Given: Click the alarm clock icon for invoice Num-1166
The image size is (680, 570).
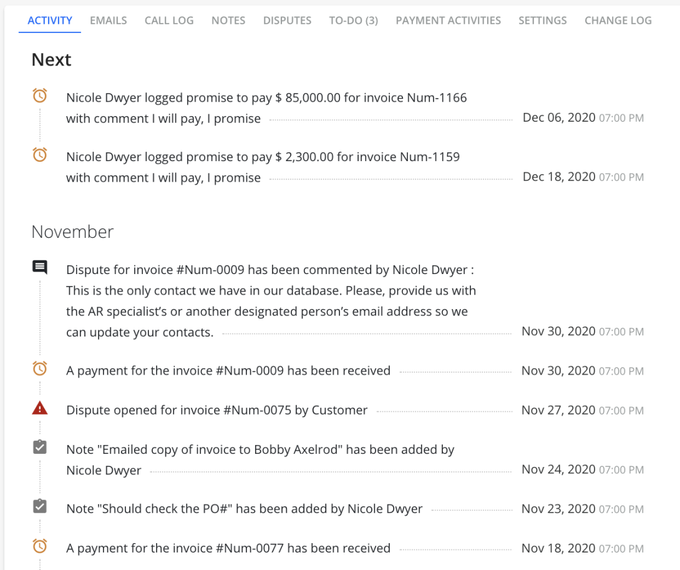Looking at the screenshot, I should pos(40,96).
